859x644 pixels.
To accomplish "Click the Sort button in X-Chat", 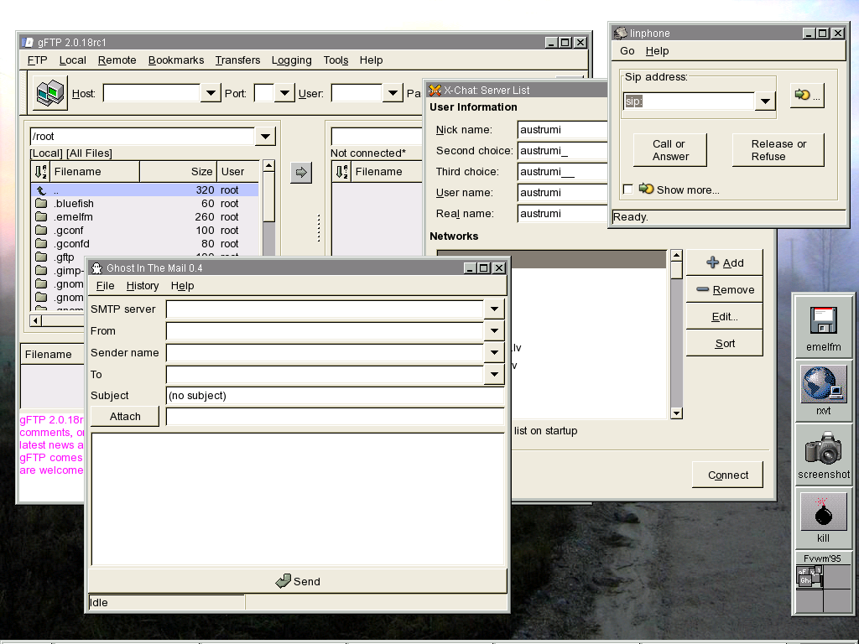I will coord(724,343).
